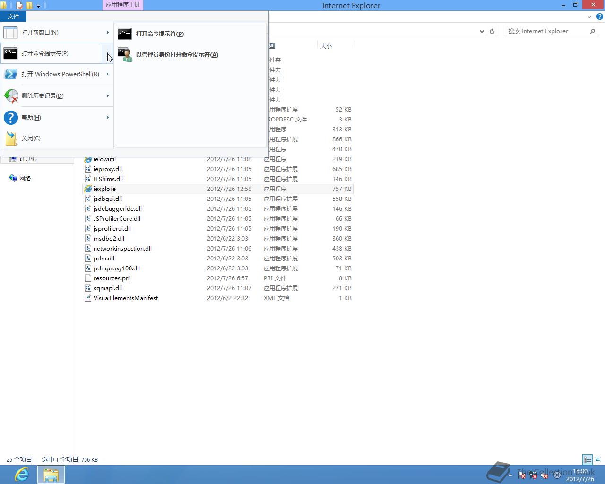Select the jsdebuggeride.dll file

(x=118, y=208)
